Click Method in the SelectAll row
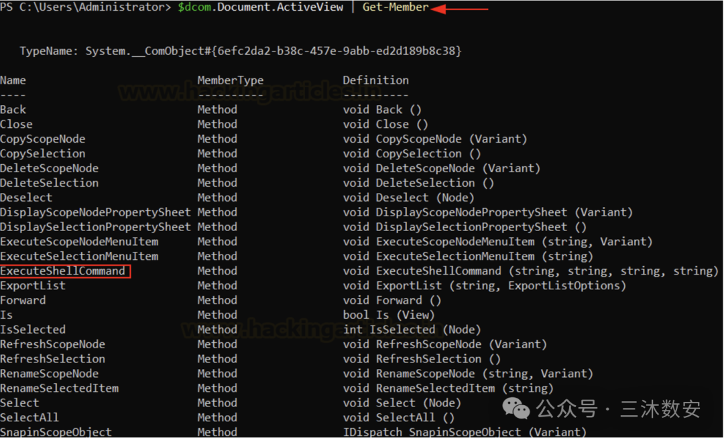724x438 pixels. 217,418
